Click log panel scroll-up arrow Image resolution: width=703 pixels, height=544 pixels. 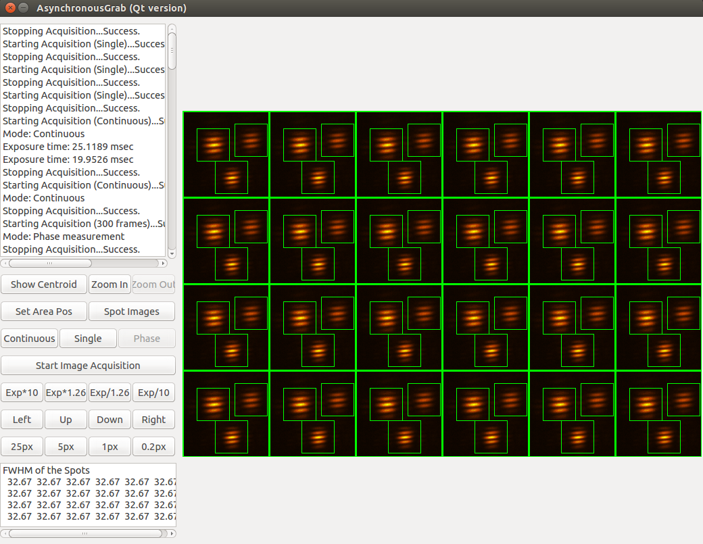pyautogui.click(x=172, y=28)
